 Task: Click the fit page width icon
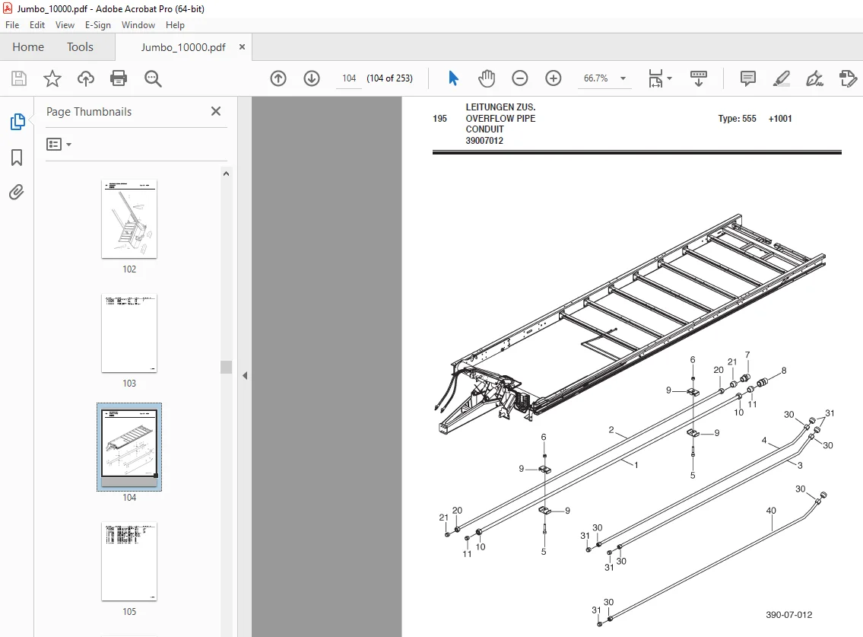655,78
